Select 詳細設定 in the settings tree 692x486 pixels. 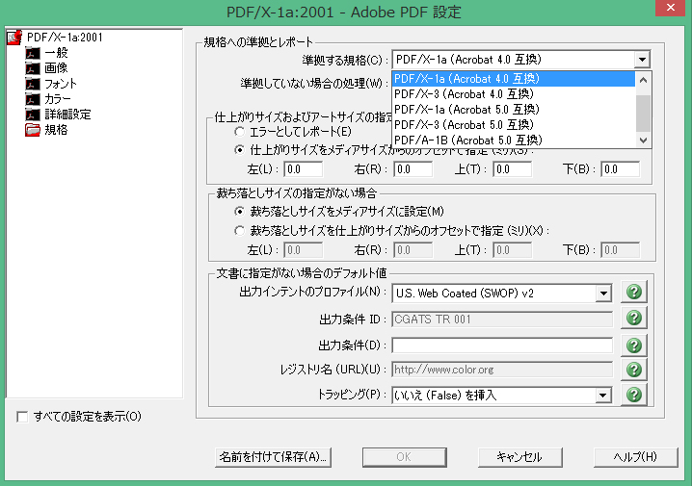point(67,115)
